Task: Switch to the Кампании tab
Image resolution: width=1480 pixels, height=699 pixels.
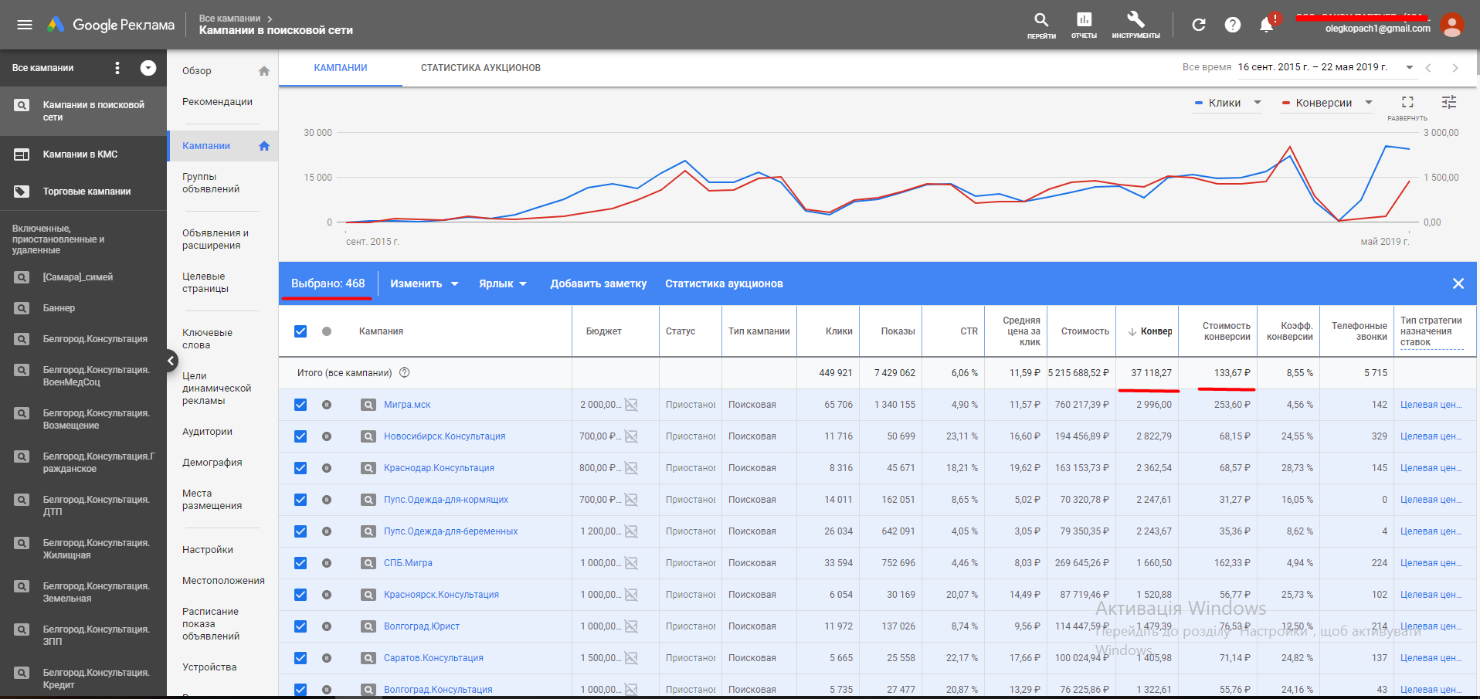Action: pos(341,68)
